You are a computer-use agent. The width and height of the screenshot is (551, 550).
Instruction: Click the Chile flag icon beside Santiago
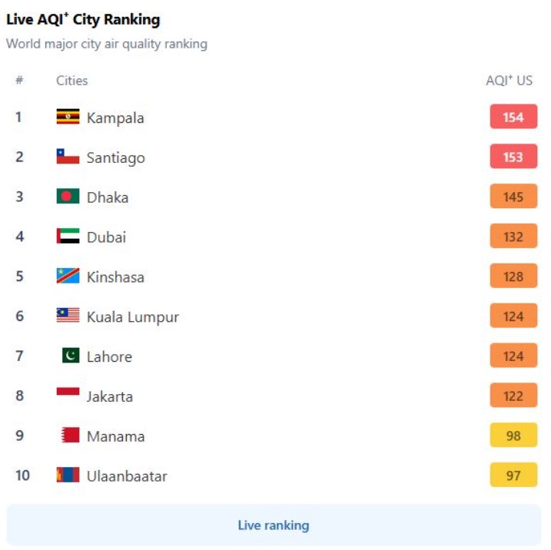click(68, 156)
